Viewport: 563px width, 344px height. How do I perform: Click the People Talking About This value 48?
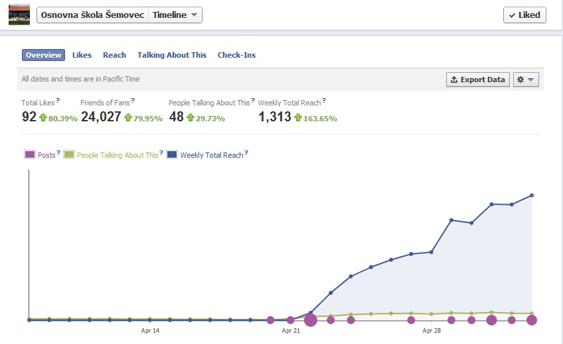click(177, 117)
